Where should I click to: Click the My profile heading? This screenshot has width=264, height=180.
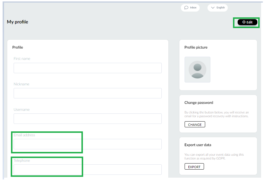tap(17, 22)
